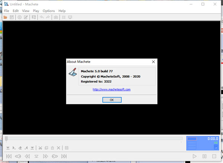Click the Pause button
The image size is (223, 163).
pos(204,156)
